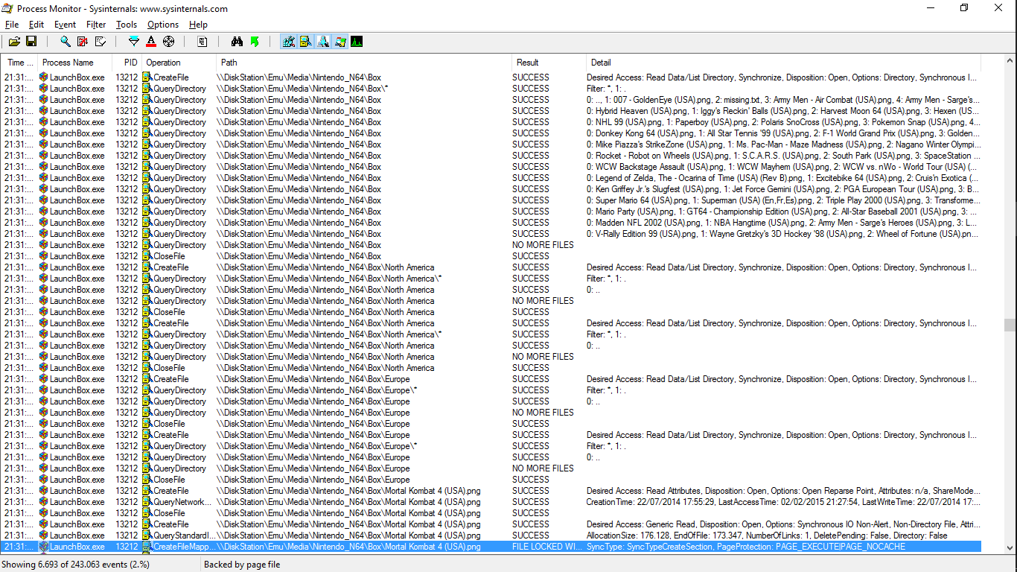The height and width of the screenshot is (572, 1017).
Task: Toggle Show Profiling Events icon
Action: coord(357,42)
